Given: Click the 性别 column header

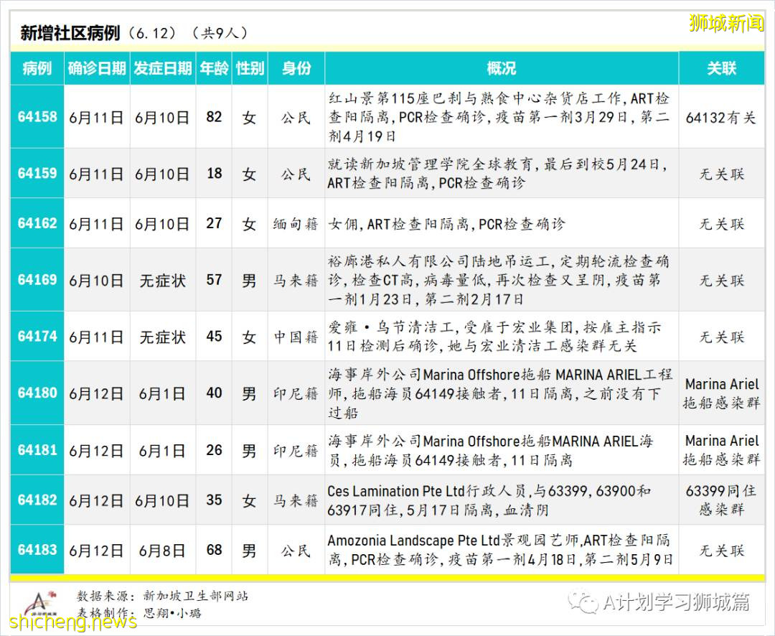Looking at the screenshot, I should click(x=249, y=68).
